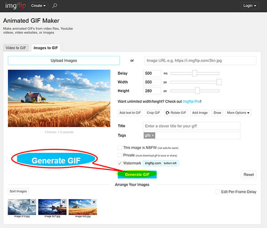Open the Create dropdown menu
This screenshot has height=228, width=267.
point(39,6)
